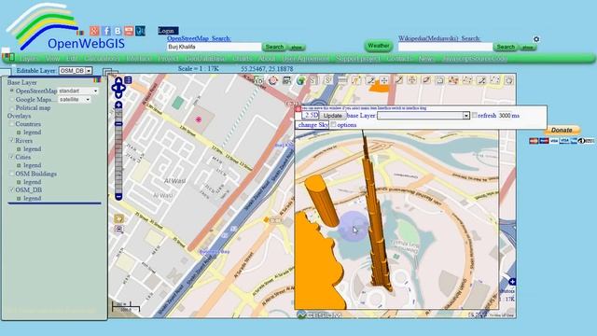The width and height of the screenshot is (597, 336).
Task: Open the View menu
Action: tap(52, 58)
